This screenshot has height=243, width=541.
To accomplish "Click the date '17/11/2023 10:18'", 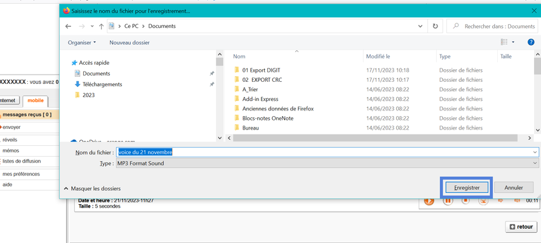I will 387,70.
